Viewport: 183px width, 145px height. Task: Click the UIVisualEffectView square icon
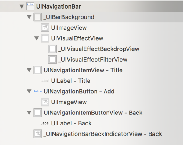45,38
